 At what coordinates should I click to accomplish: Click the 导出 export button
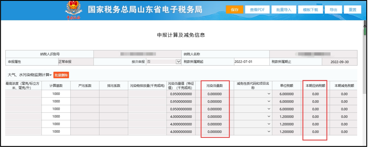[333, 9]
